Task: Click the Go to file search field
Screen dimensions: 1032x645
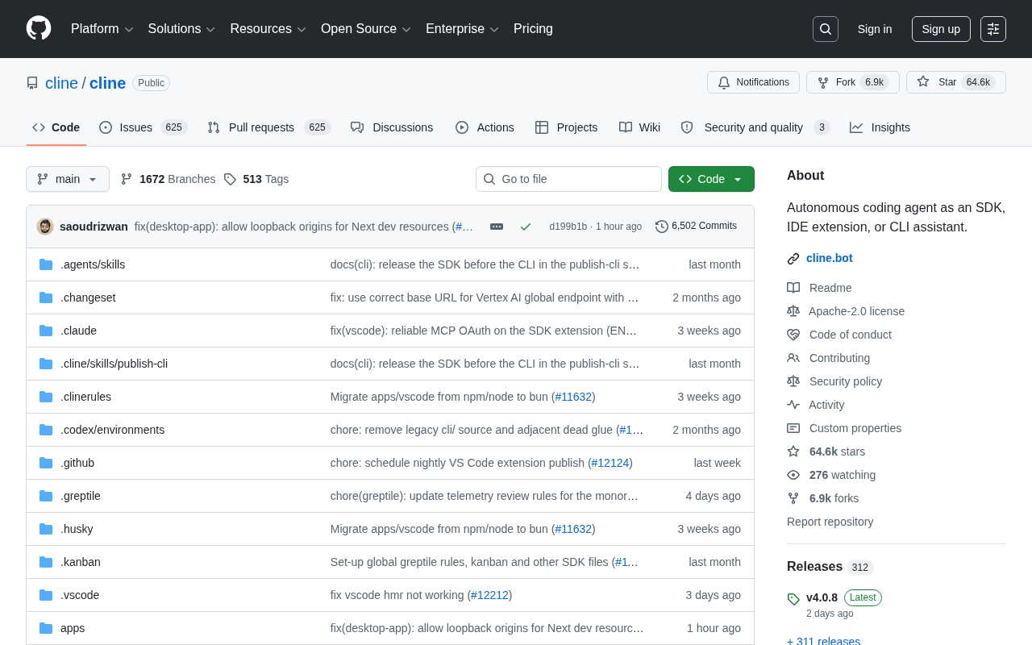Action: tap(568, 179)
